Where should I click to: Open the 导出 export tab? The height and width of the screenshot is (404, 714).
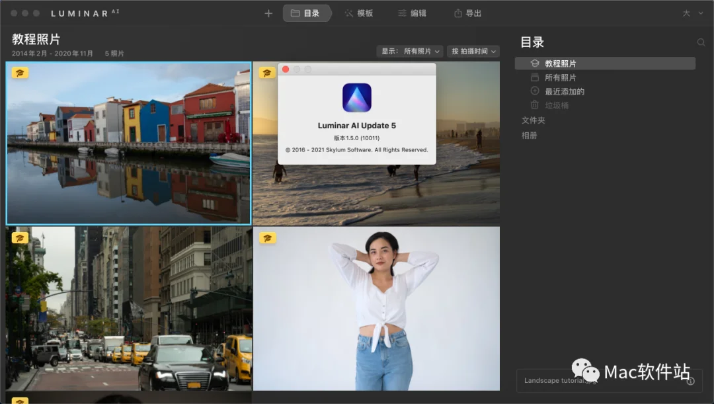[x=467, y=13]
